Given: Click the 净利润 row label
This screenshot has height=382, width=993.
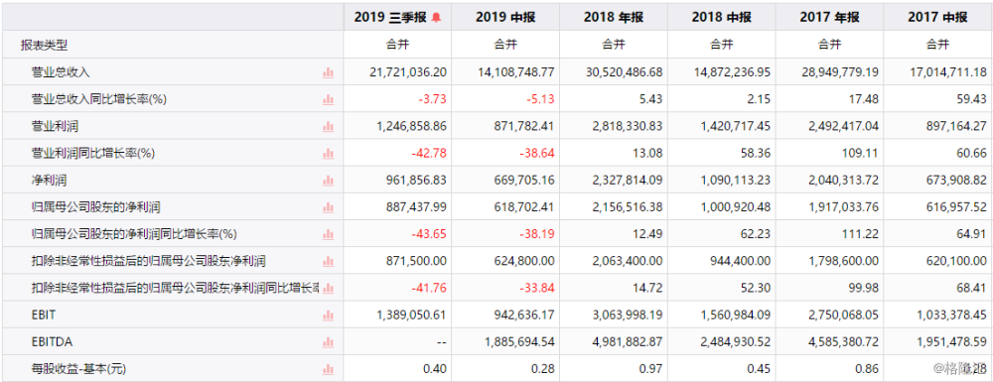Looking at the screenshot, I should pyautogui.click(x=50, y=181).
